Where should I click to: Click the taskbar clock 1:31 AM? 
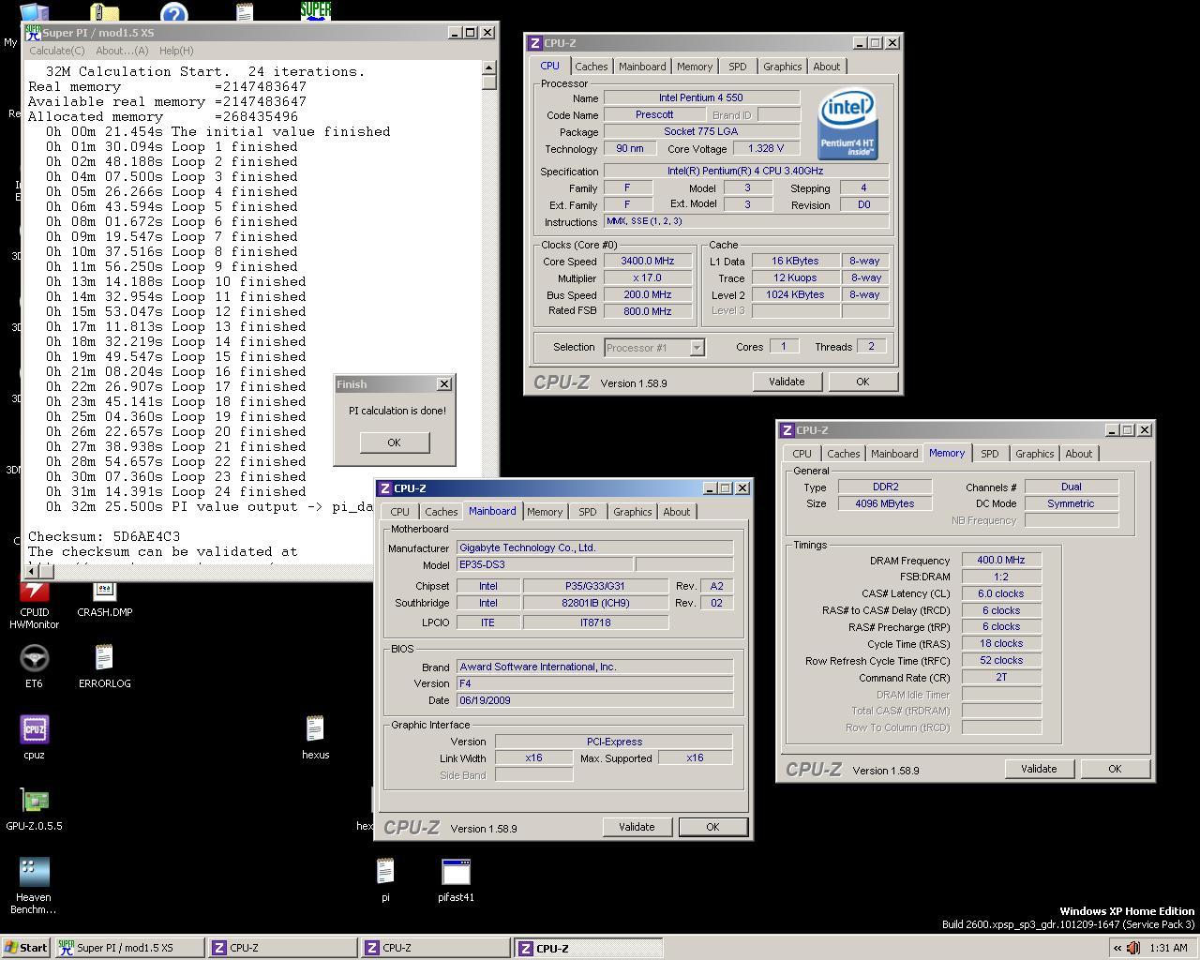(1168, 948)
